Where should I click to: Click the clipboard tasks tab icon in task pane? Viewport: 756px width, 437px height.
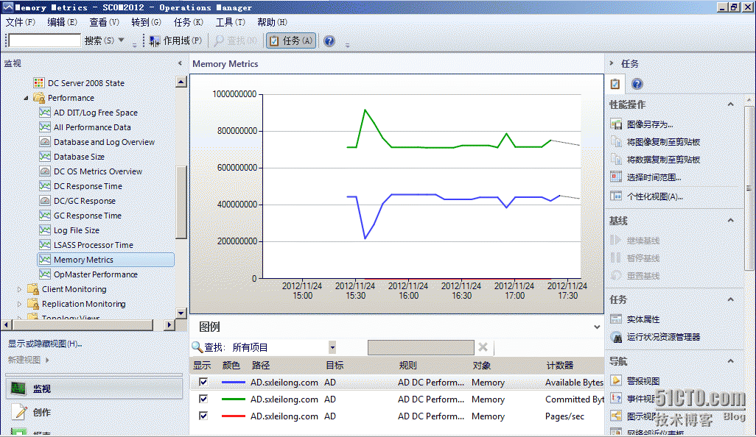[x=615, y=84]
